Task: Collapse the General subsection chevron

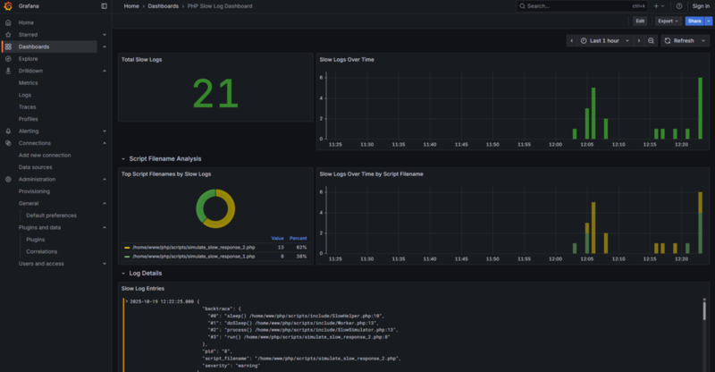Action: tap(105, 204)
